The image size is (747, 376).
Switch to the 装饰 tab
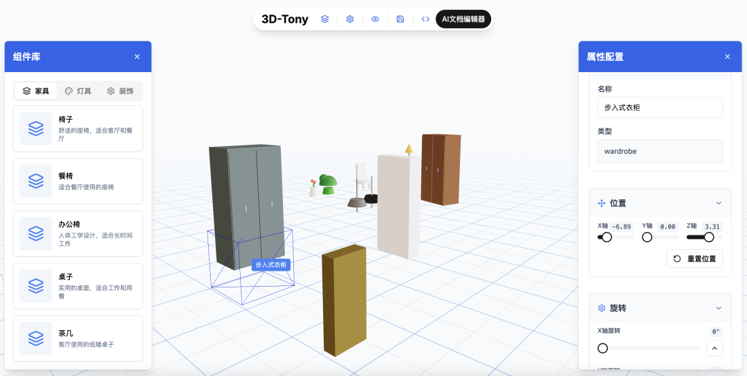[120, 91]
